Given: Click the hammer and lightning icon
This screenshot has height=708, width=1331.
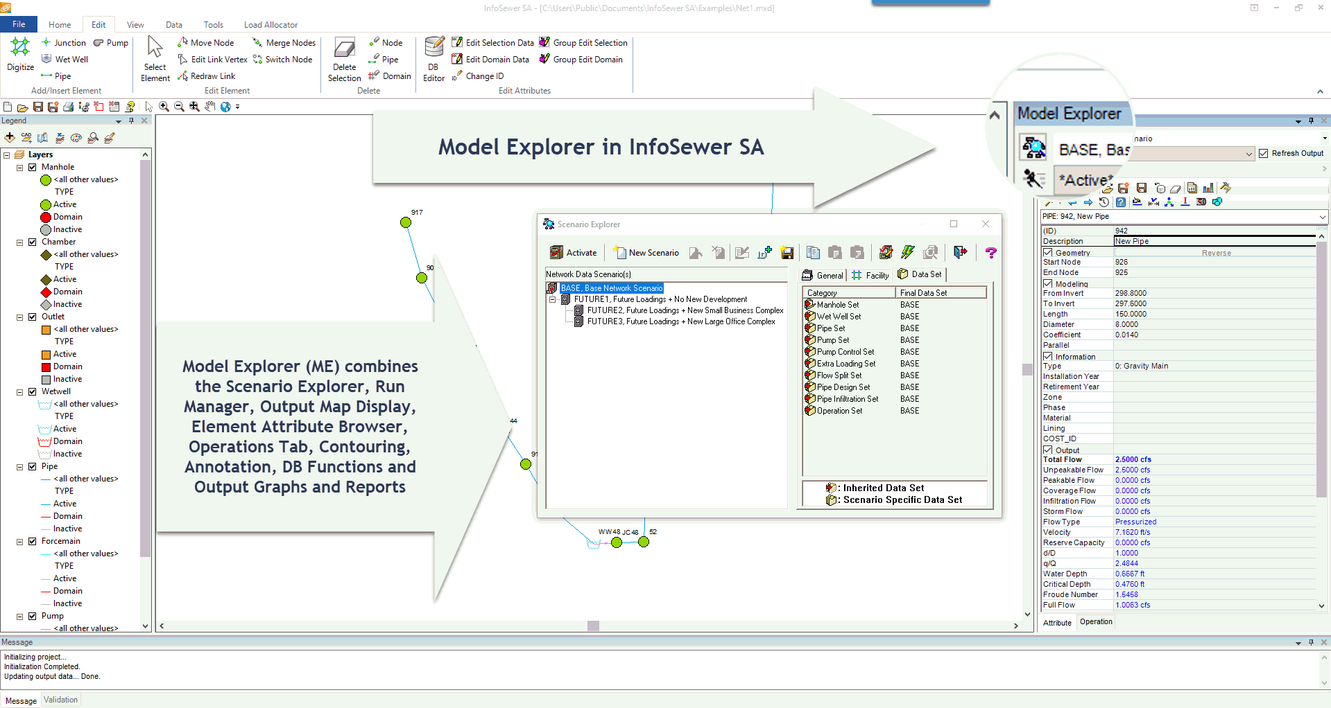Looking at the screenshot, I should pos(1226,188).
